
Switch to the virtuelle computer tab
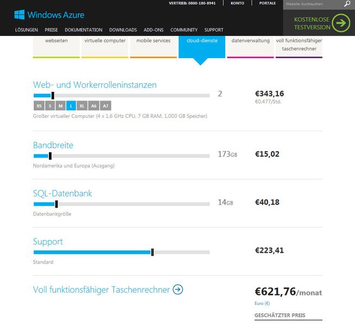pos(105,47)
